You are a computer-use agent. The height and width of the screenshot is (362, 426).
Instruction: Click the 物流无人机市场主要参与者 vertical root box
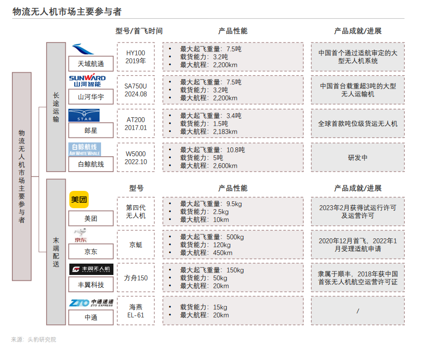click(x=22, y=177)
